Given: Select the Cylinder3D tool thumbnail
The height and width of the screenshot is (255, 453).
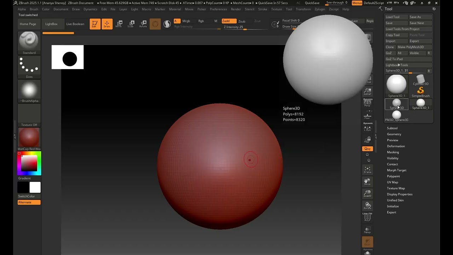Looking at the screenshot, I should click(x=420, y=80).
